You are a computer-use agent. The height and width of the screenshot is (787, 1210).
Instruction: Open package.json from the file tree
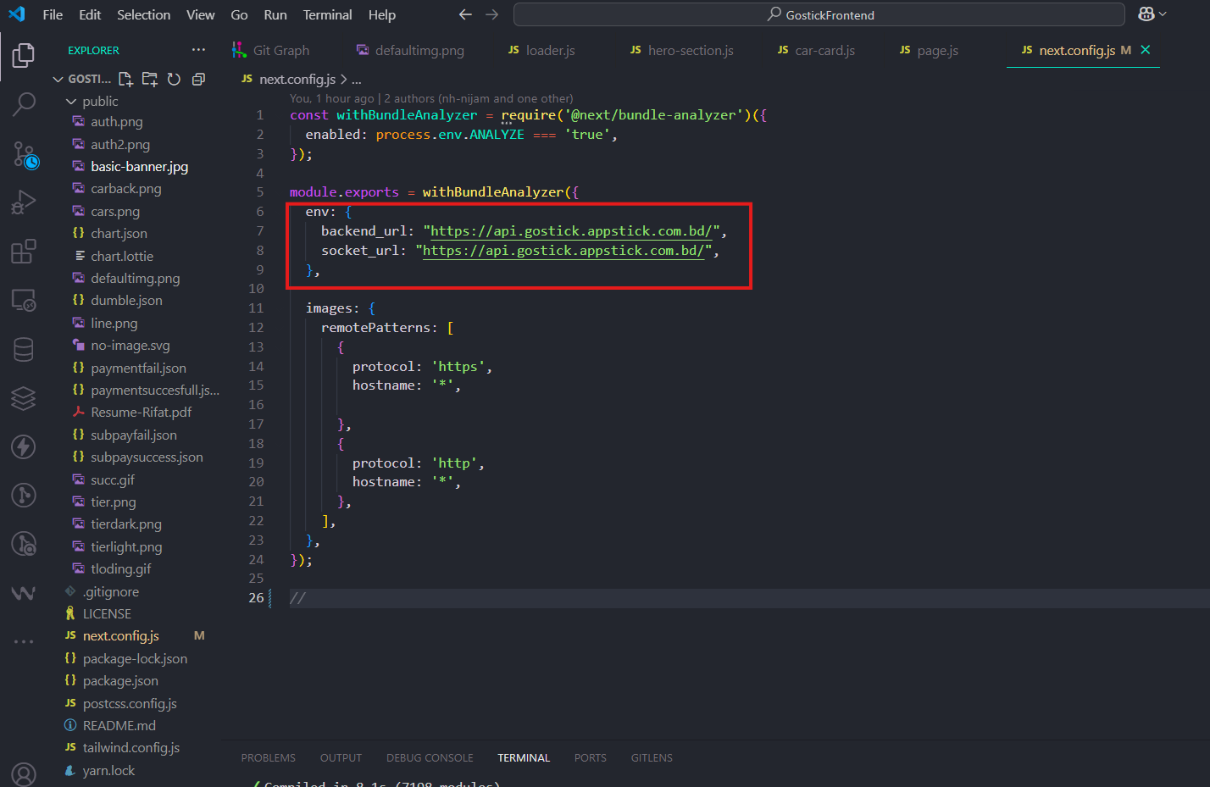[120, 681]
